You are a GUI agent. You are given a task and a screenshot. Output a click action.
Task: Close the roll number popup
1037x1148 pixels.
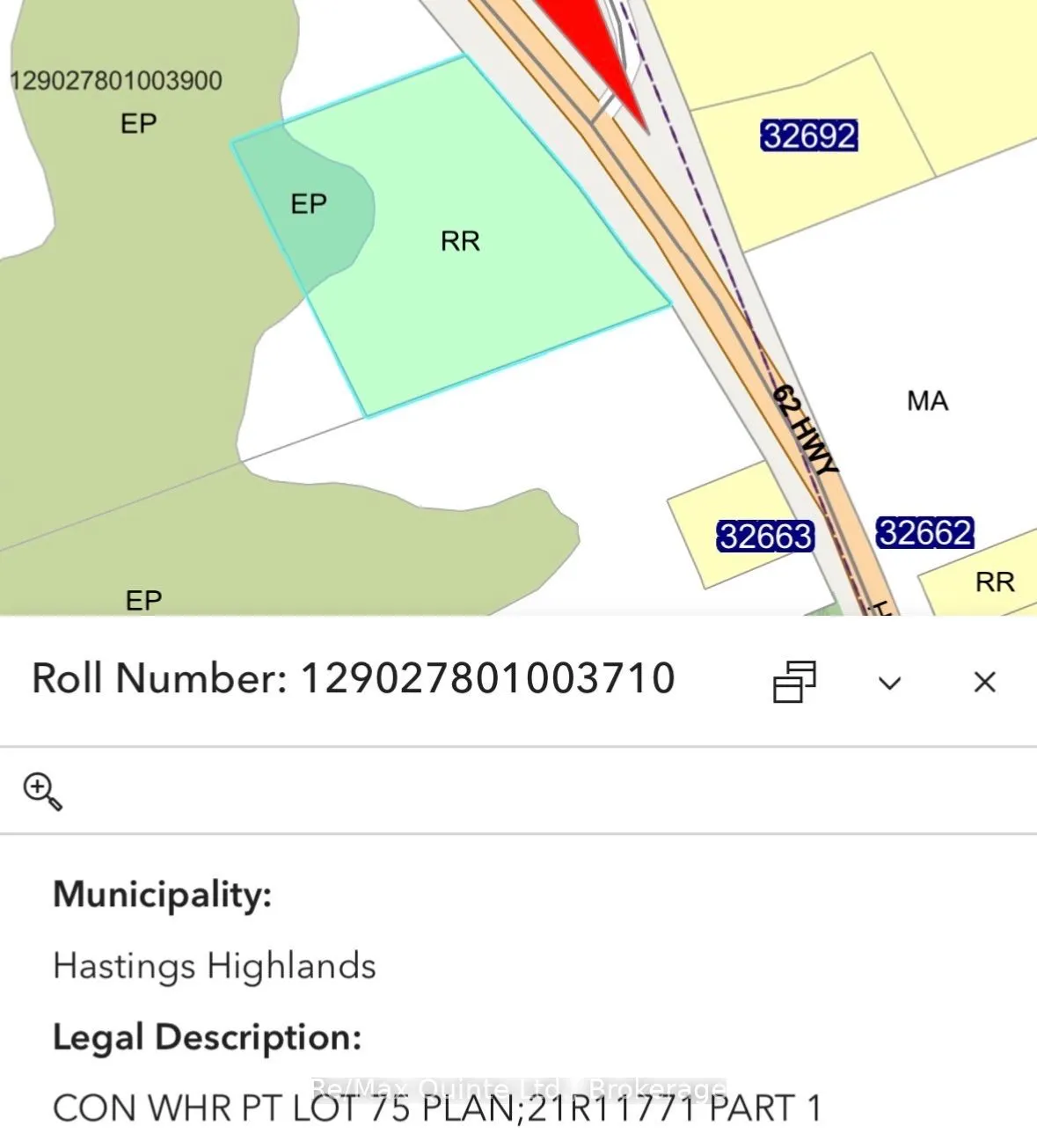[x=985, y=682]
